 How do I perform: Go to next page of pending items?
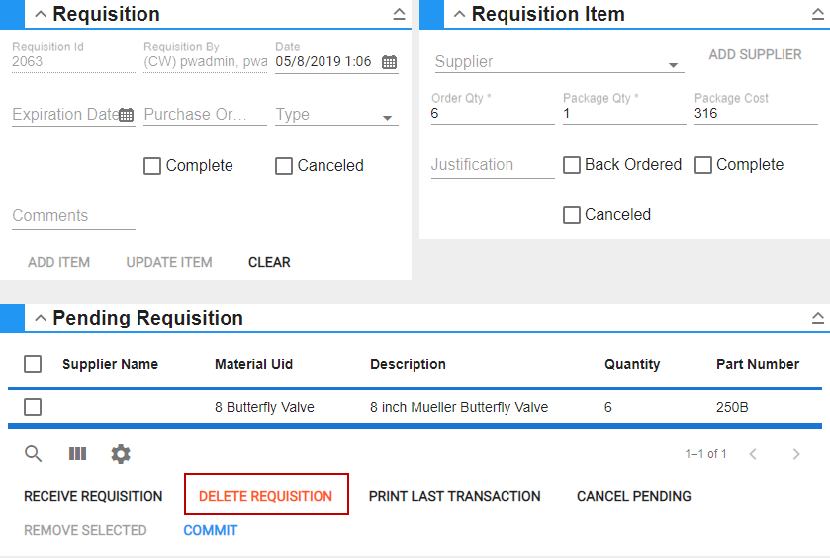tap(796, 454)
